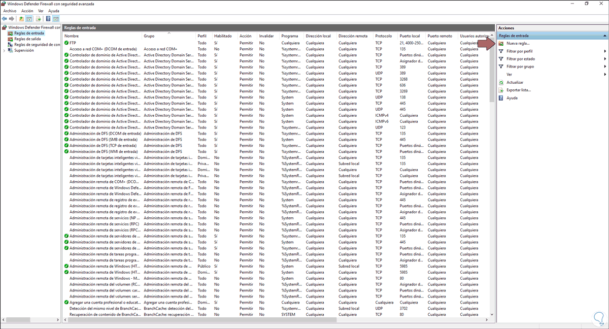The width and height of the screenshot is (609, 329).
Task: Select the Reglas de seguridad de conexión icon
Action: (x=10, y=45)
